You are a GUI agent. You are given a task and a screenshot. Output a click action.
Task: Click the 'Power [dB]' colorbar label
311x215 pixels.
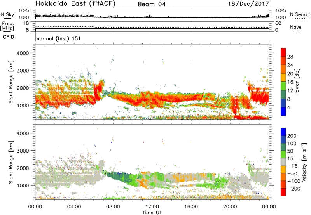[297, 82]
